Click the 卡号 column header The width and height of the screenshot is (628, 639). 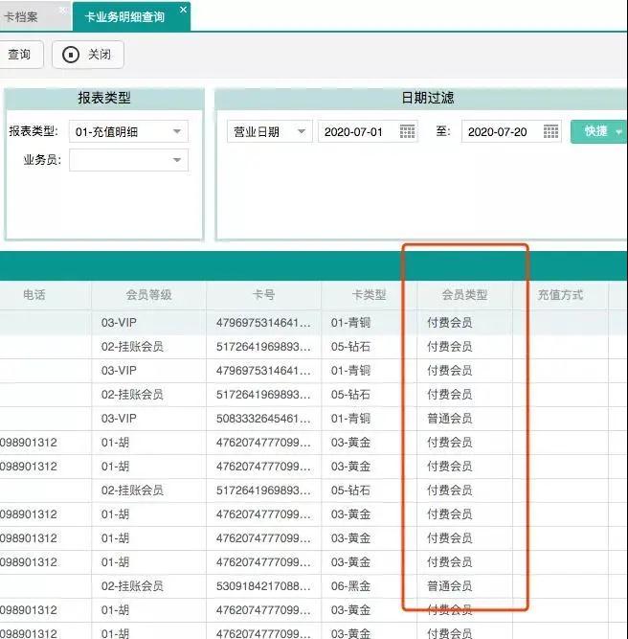[x=263, y=295]
